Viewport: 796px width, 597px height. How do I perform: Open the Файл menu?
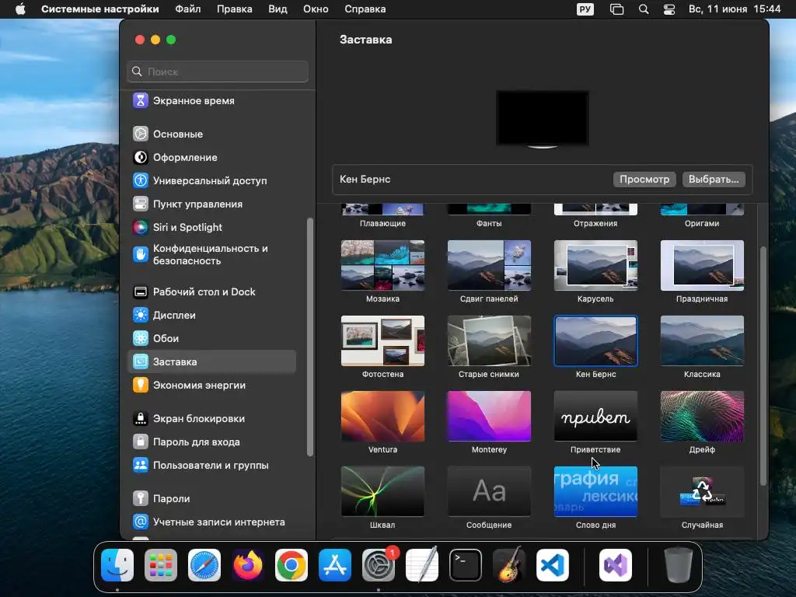point(188,9)
